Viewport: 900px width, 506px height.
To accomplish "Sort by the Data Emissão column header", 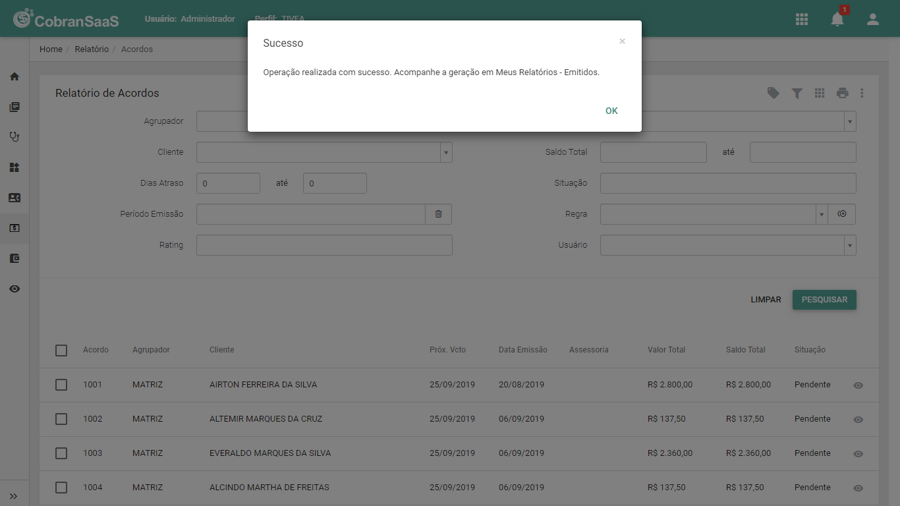I will click(522, 350).
